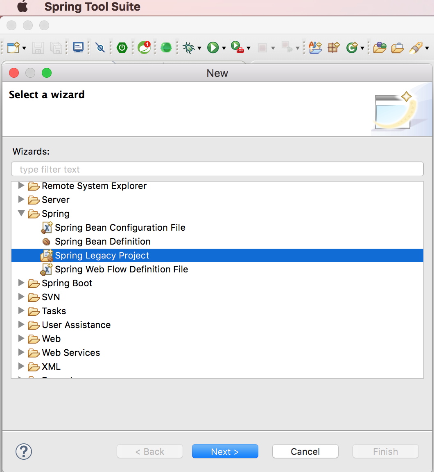The height and width of the screenshot is (472, 434).
Task: Click the Stop square toolbar icon
Action: [x=262, y=47]
